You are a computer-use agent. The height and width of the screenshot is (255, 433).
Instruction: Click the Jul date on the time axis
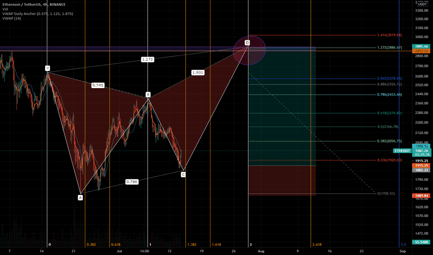pyautogui.click(x=119, y=251)
